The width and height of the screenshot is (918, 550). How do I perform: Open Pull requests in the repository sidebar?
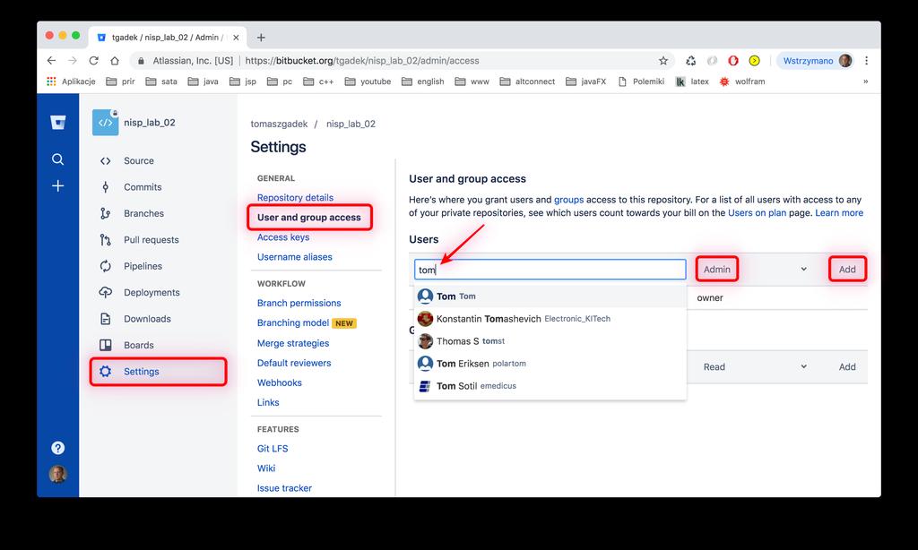tap(151, 240)
